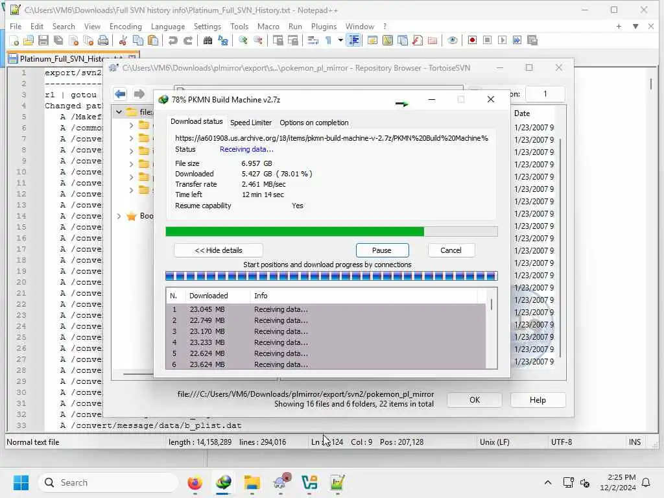Open the File menu in Notepad++
664x498 pixels.
16,26
